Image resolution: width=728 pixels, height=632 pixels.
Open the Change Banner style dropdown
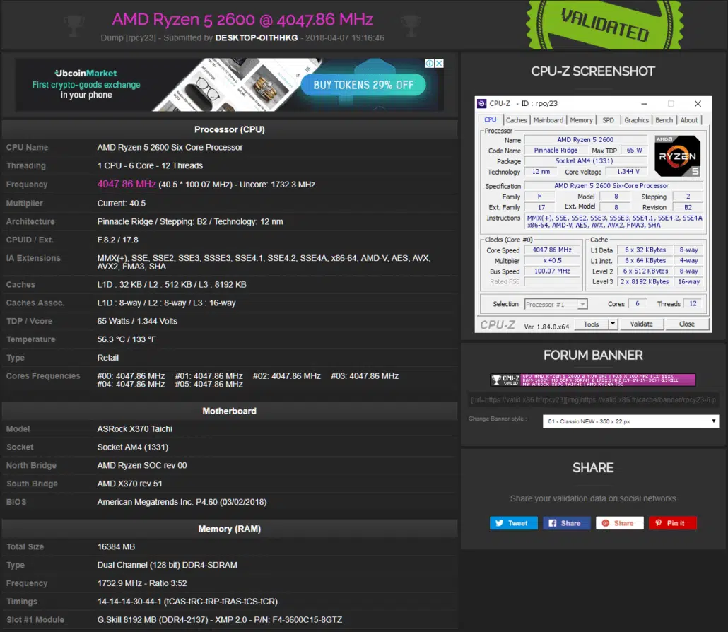[630, 421]
